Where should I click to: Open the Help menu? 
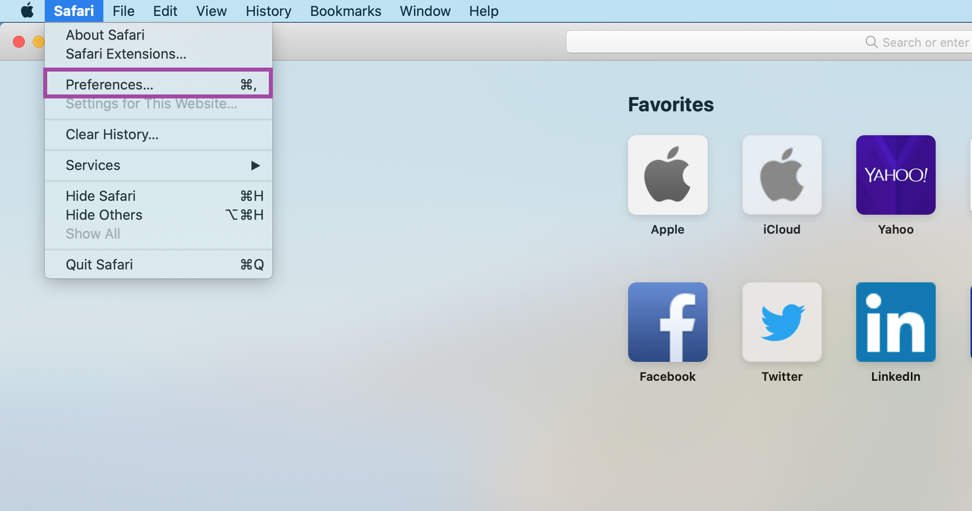coord(484,11)
